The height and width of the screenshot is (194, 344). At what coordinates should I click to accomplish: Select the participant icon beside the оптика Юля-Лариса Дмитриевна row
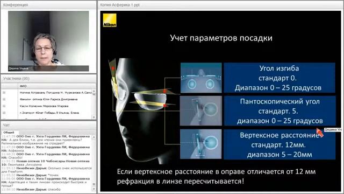pos(4,99)
